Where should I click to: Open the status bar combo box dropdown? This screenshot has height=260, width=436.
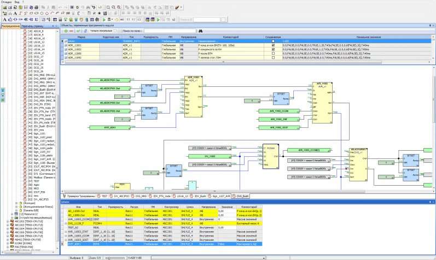pos(263,258)
